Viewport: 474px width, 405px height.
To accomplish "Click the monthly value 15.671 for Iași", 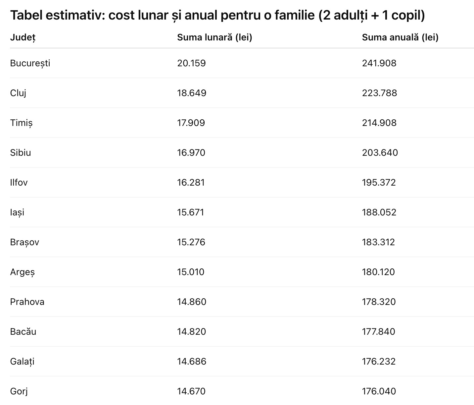I will point(191,212).
